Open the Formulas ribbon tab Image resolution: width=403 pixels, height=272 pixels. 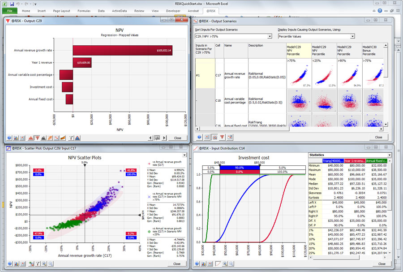(x=84, y=11)
